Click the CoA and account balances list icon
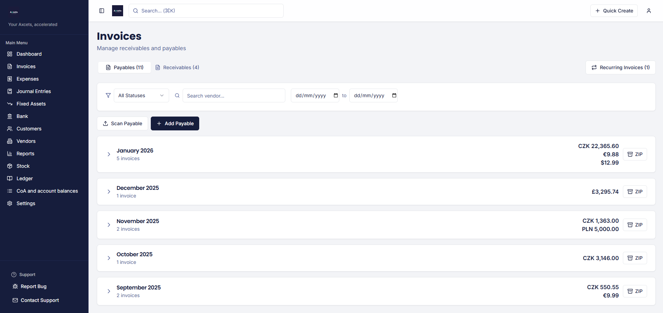Screen dimensions: 663x313 click(10, 191)
